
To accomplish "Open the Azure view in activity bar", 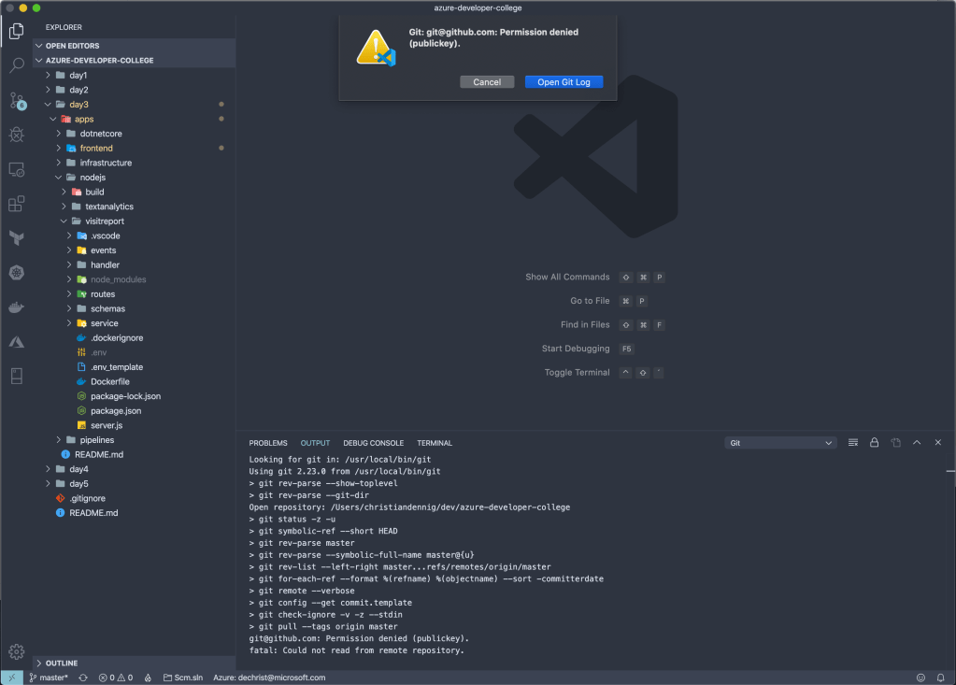I will (x=17, y=342).
